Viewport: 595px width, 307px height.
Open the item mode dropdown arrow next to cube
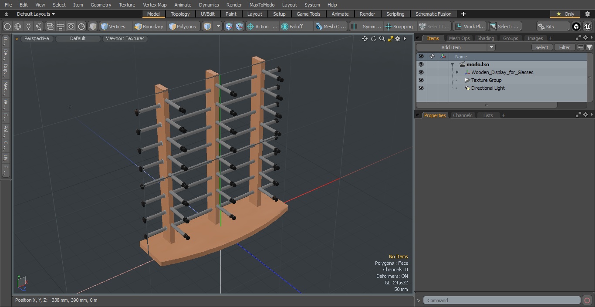tap(219, 27)
